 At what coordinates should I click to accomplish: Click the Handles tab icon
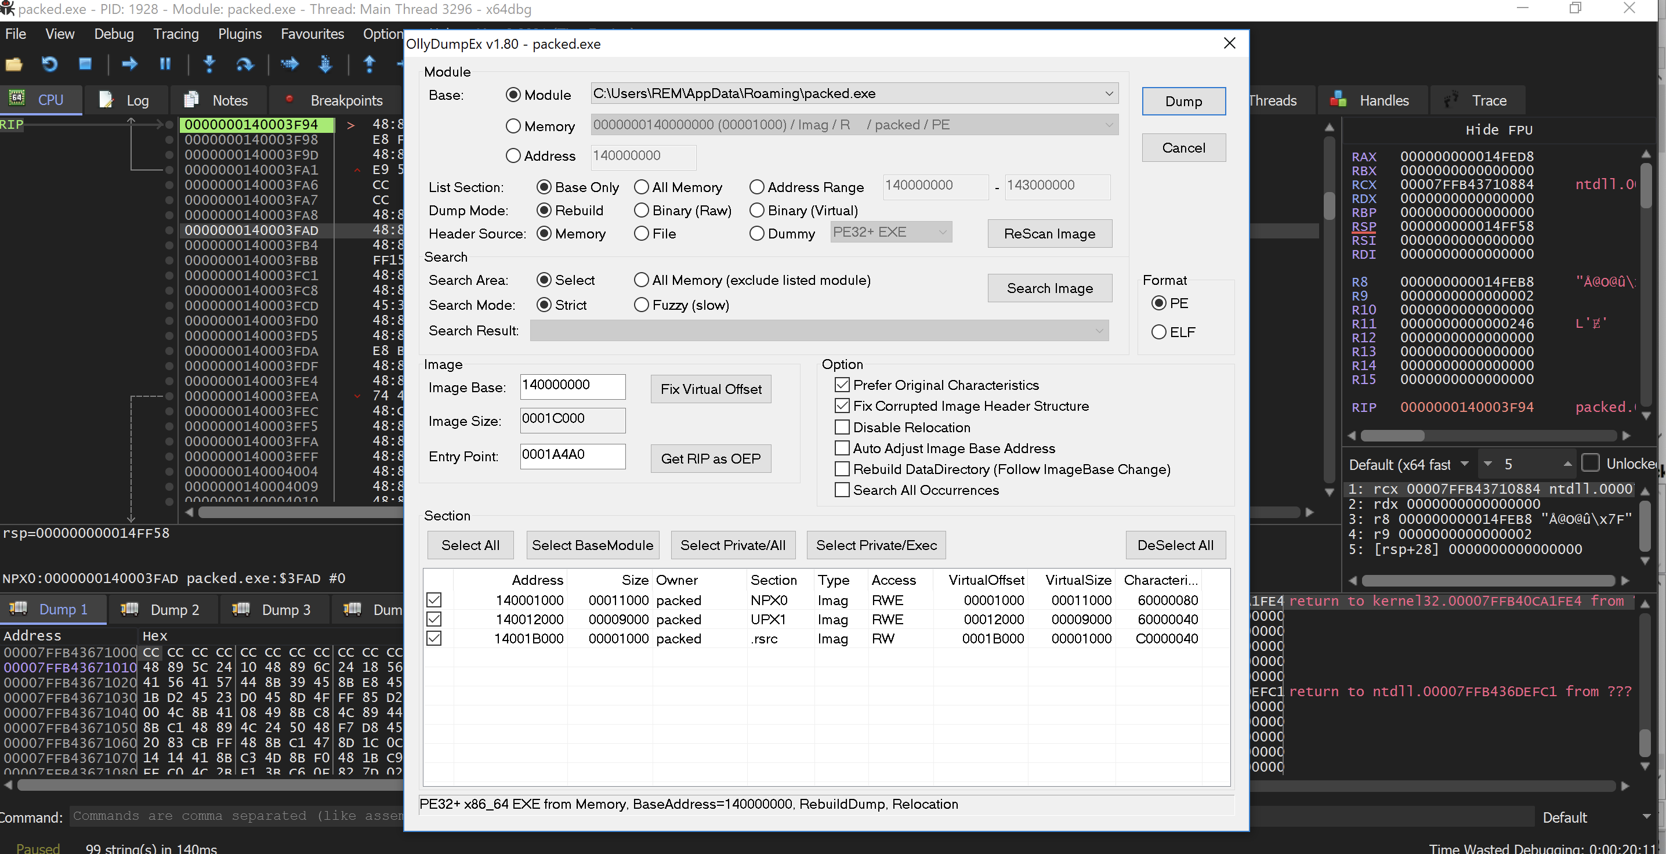point(1338,100)
